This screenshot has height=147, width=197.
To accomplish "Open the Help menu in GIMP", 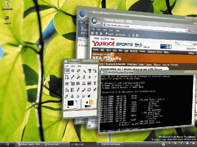I will tap(79, 66).
